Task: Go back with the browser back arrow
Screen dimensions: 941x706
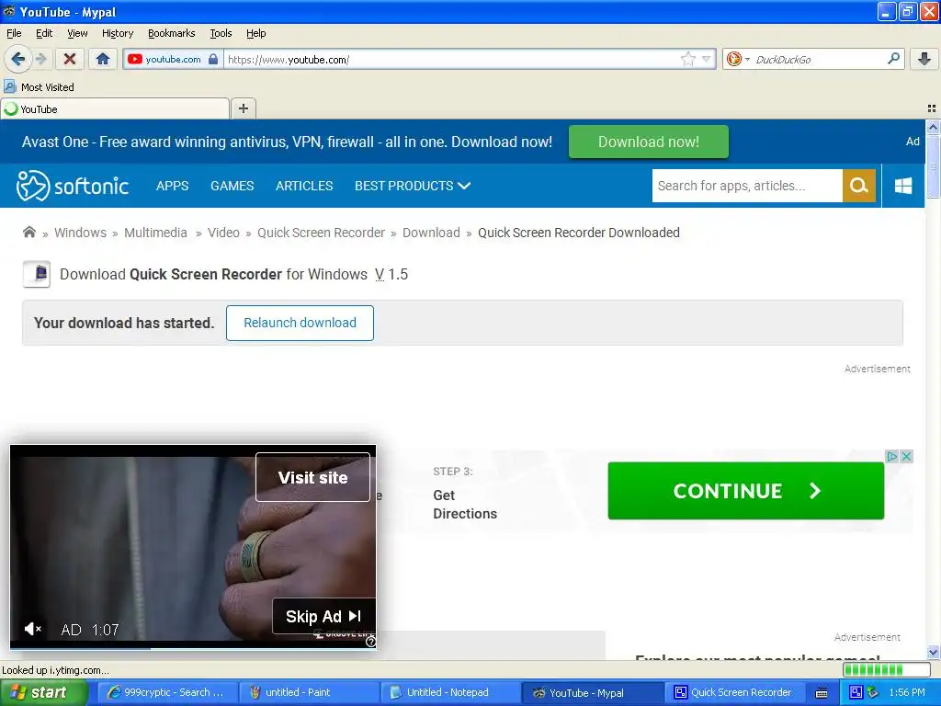Action: tap(17, 59)
